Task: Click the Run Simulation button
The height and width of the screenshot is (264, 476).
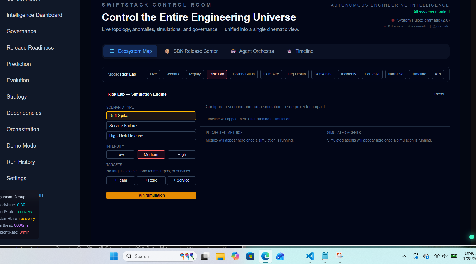Action: pos(151,195)
